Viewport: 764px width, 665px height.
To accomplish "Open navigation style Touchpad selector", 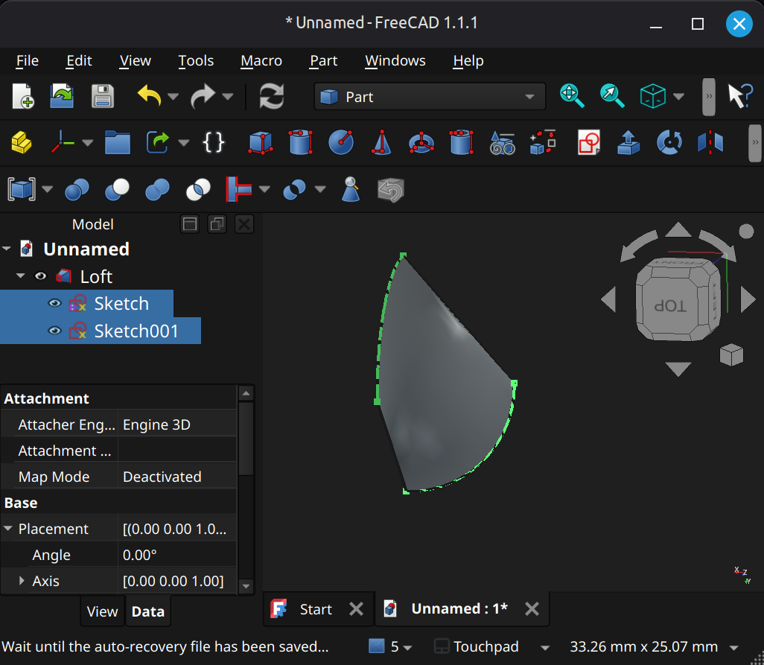I will pos(491,646).
